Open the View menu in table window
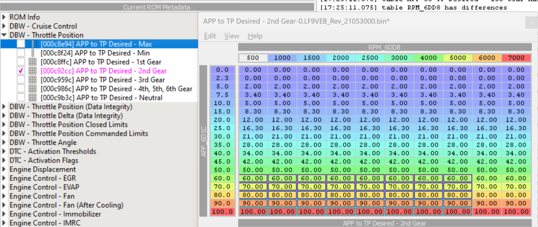 (x=232, y=36)
